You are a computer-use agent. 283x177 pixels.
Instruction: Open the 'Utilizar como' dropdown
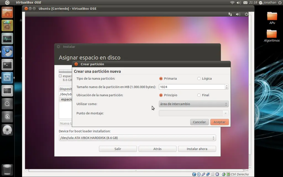(194, 104)
